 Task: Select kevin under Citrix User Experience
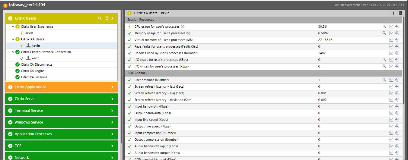[29, 33]
